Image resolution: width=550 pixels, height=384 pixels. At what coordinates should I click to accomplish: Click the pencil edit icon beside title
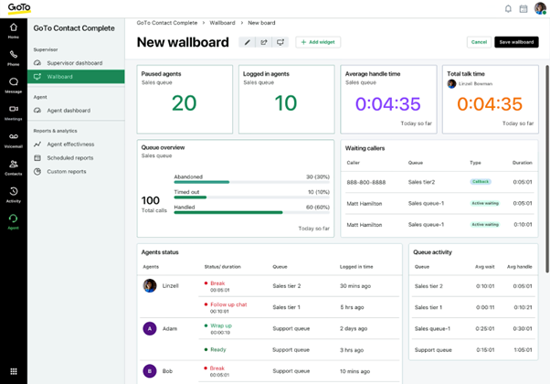(x=248, y=42)
